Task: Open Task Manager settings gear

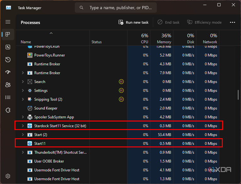Action: (x=8, y=176)
